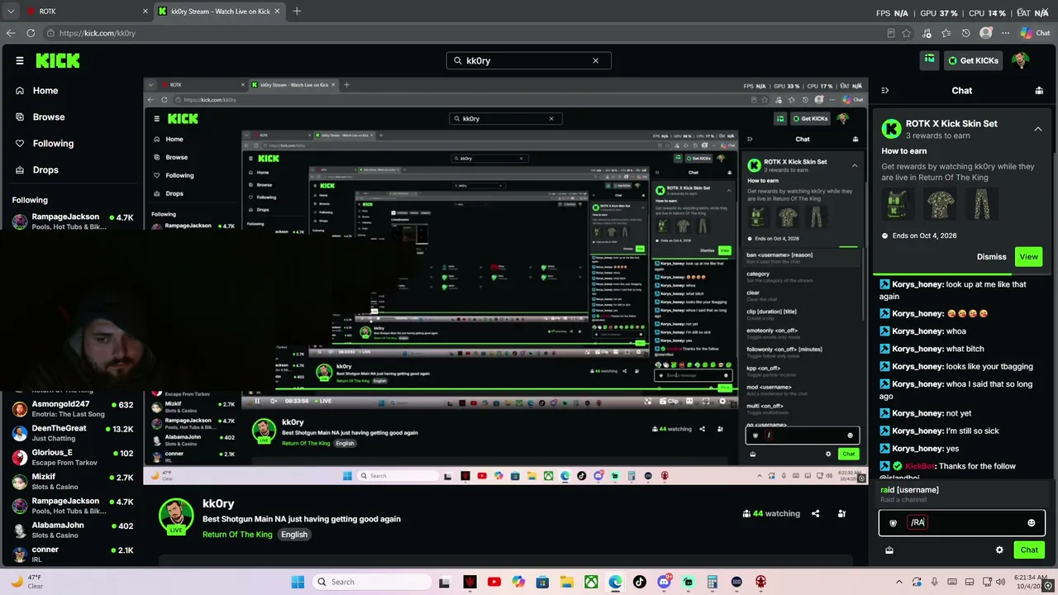Open AlabamaJohn channel in Following list
The width and height of the screenshot is (1058, 595).
coord(71,529)
